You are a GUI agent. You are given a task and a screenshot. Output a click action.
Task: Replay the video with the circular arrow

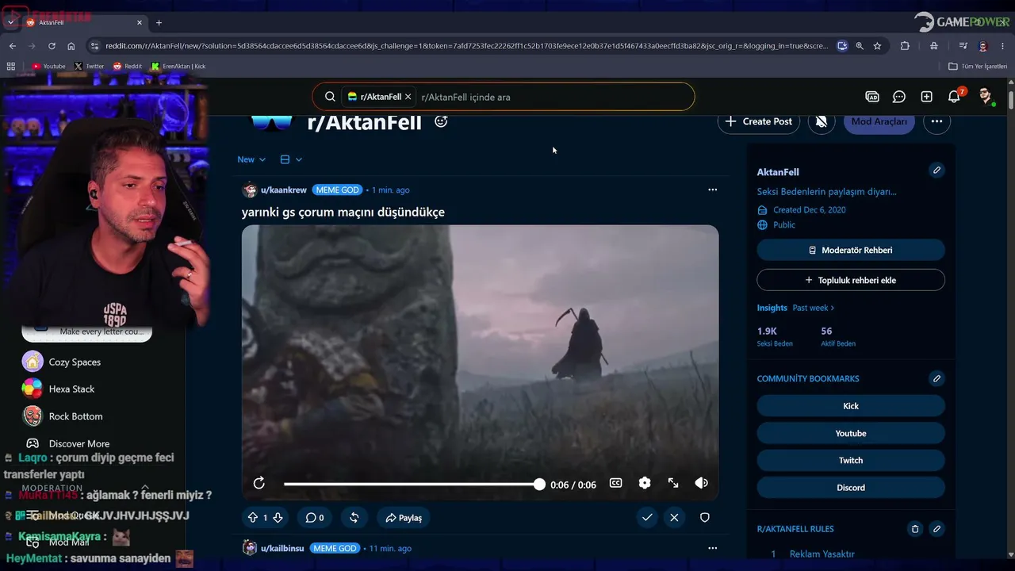[x=259, y=483]
